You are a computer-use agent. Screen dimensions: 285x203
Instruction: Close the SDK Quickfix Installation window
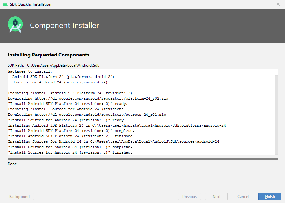pos(278,4)
